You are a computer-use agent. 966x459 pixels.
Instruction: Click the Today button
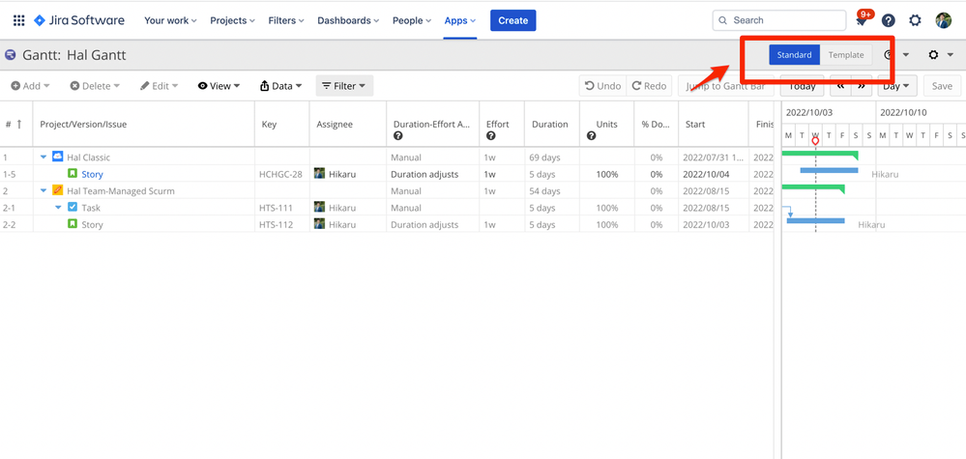[803, 86]
